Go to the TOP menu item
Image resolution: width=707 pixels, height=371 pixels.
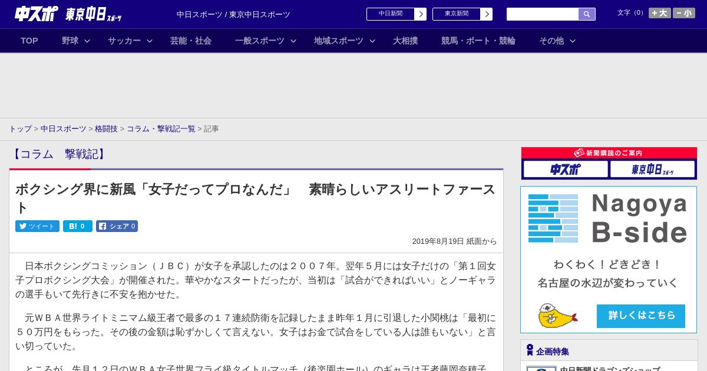point(29,41)
